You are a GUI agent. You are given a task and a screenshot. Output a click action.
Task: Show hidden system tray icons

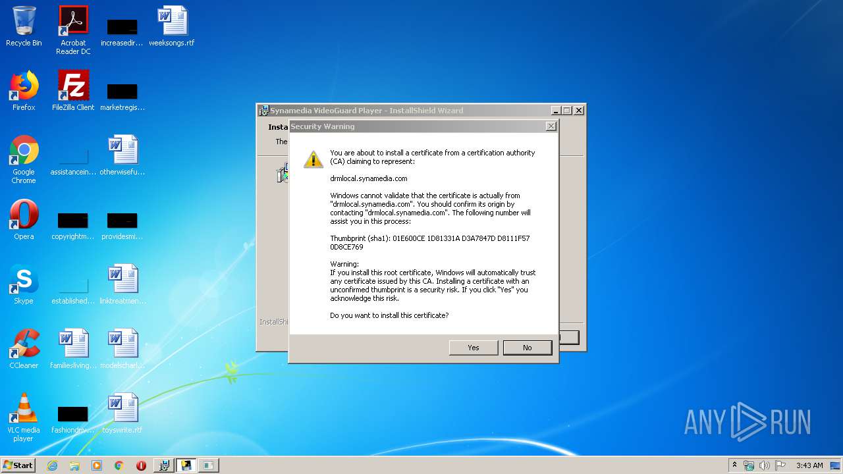(x=734, y=465)
